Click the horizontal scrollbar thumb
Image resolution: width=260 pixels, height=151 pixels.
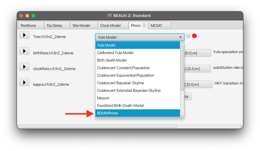[x=99, y=126]
